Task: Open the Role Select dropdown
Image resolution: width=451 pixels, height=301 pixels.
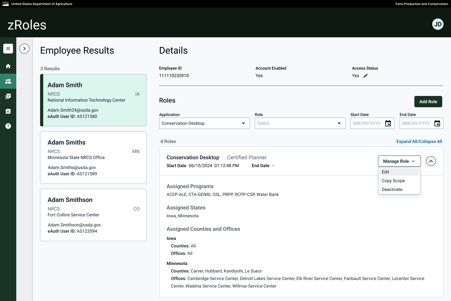Action: (x=300, y=123)
